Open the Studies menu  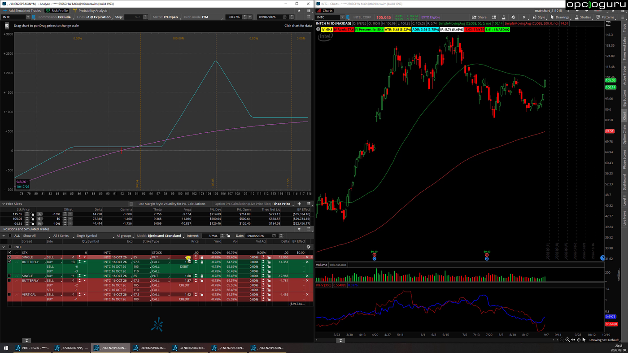[583, 17]
